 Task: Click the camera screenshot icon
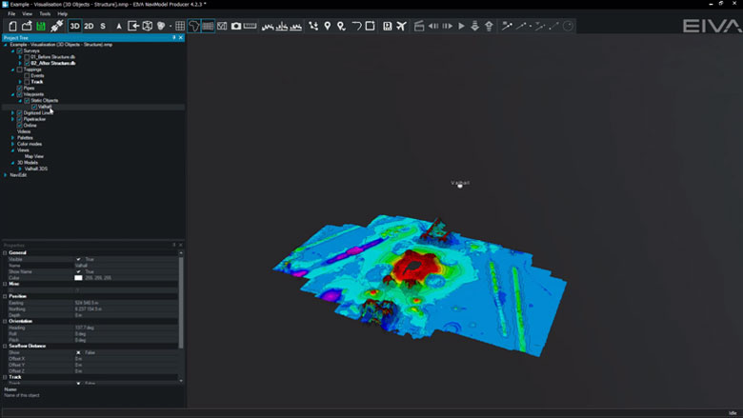pyautogui.click(x=236, y=26)
